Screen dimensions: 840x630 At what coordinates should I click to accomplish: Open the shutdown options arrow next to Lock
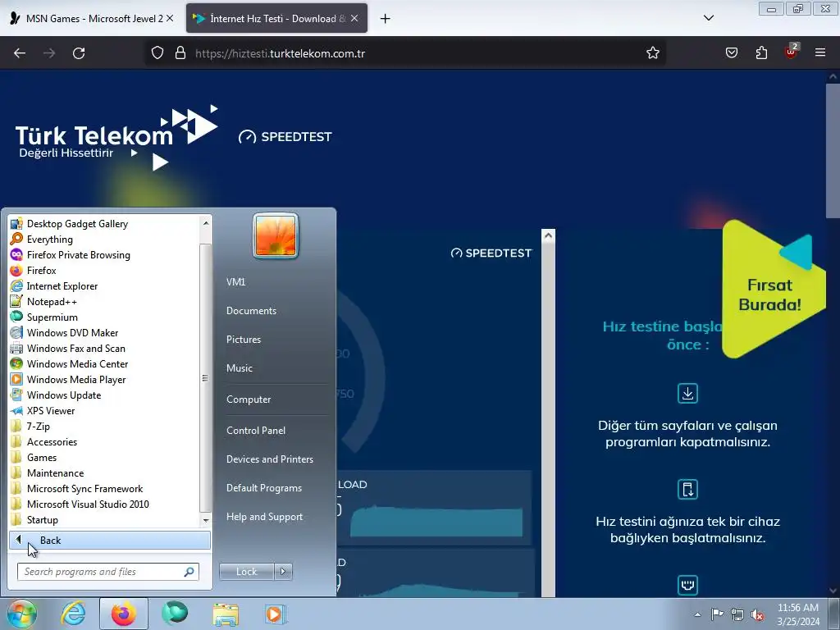[x=283, y=572]
